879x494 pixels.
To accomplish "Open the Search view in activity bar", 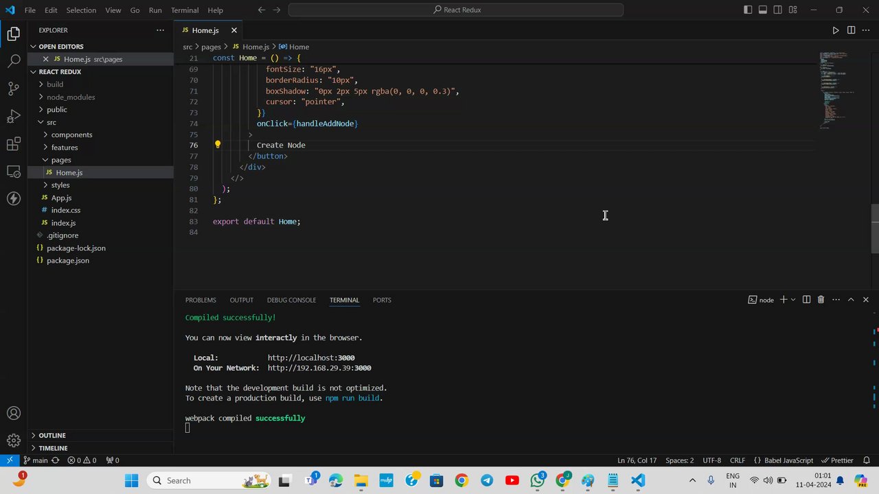I will point(13,61).
